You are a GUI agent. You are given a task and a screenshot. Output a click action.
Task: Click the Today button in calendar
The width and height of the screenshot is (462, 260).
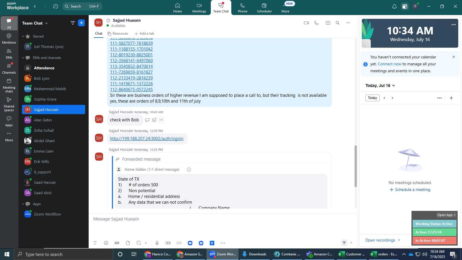click(372, 98)
